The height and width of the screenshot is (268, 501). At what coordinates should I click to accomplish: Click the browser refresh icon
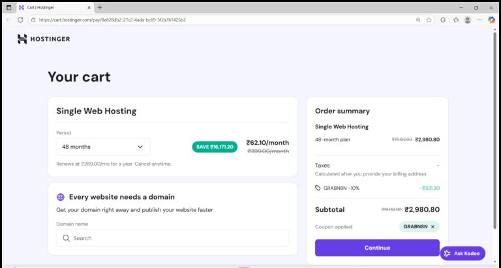pos(20,20)
